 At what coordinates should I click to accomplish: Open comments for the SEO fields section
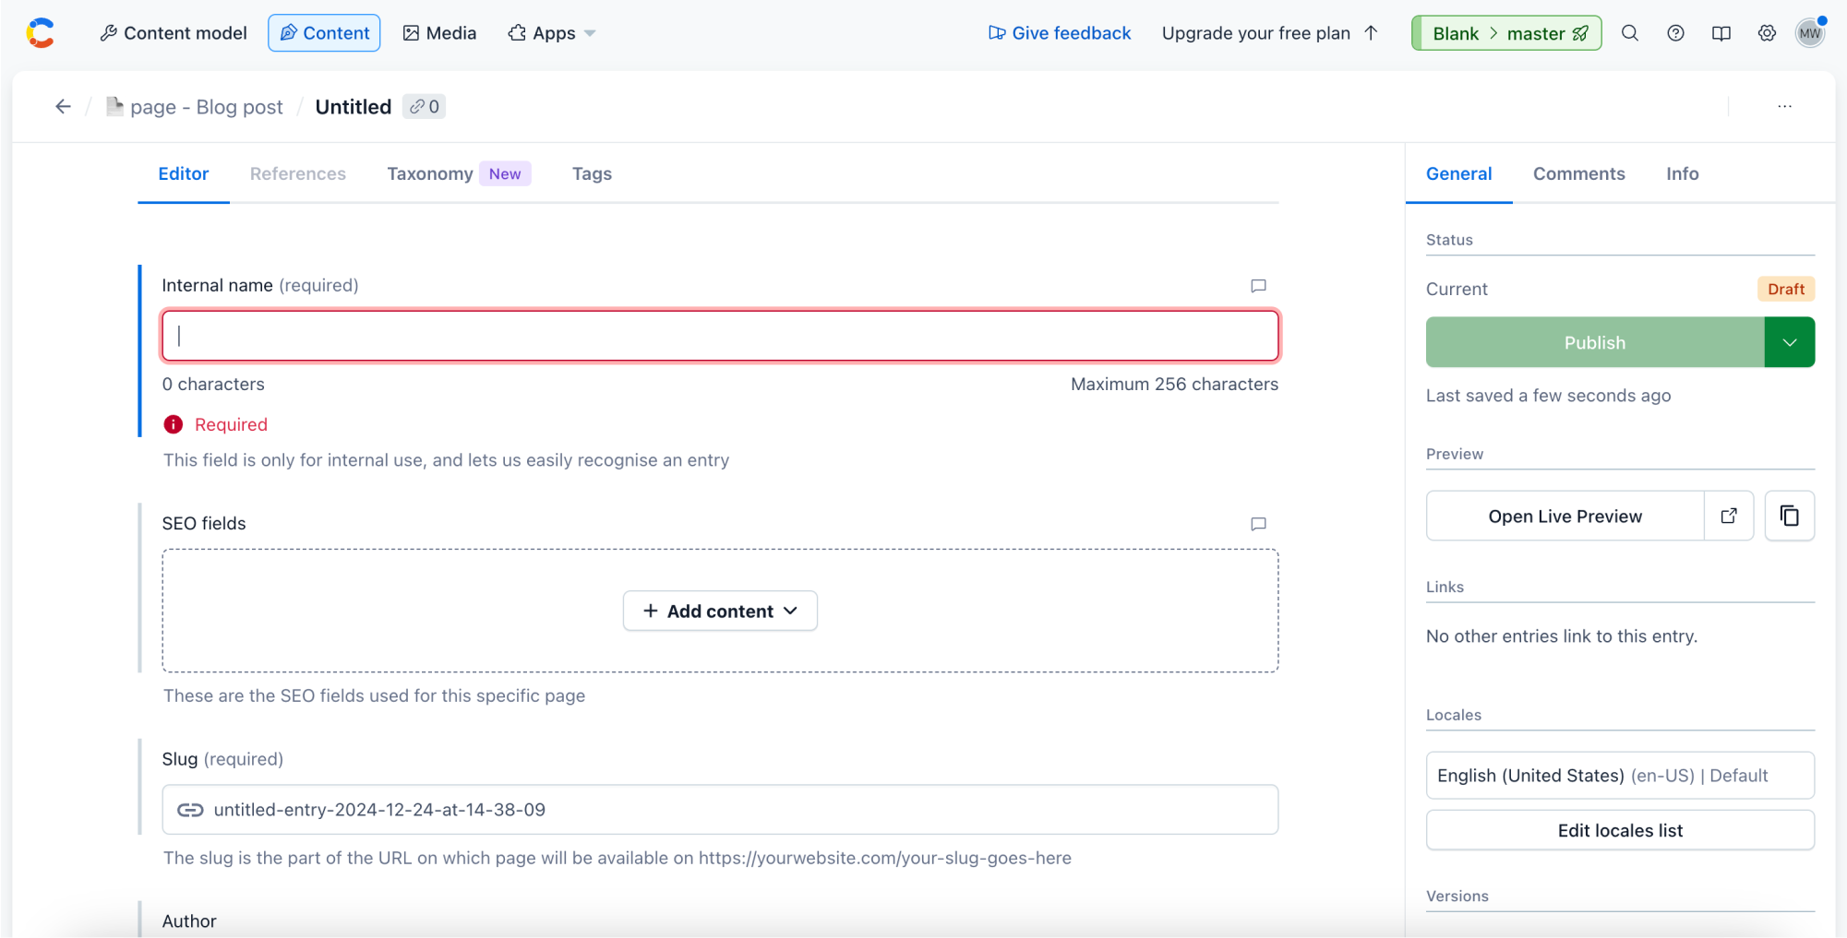tap(1258, 524)
